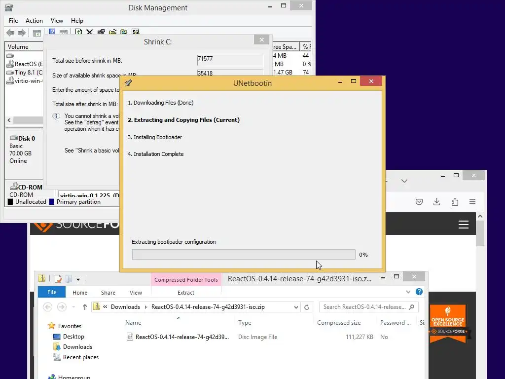The image size is (505, 379).
Task: Click the Forward arrow in Disk Management toolbar
Action: pyautogui.click(x=22, y=33)
